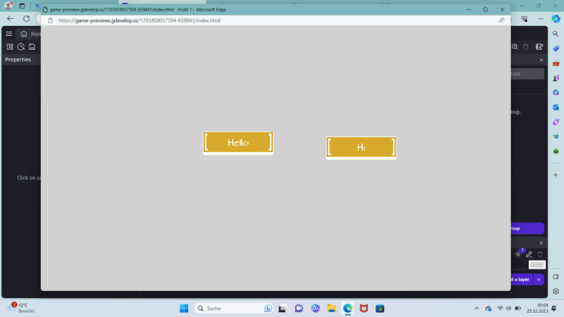This screenshot has height=317, width=564.
Task: Click the zoom magnifier icon in GDevelop toolbar
Action: 515,47
